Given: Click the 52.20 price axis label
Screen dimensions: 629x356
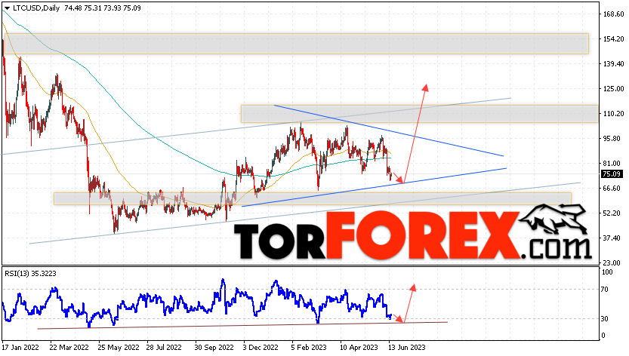Looking at the screenshot, I should click(x=612, y=213).
